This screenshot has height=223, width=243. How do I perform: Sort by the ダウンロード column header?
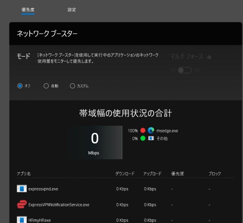(x=125, y=173)
